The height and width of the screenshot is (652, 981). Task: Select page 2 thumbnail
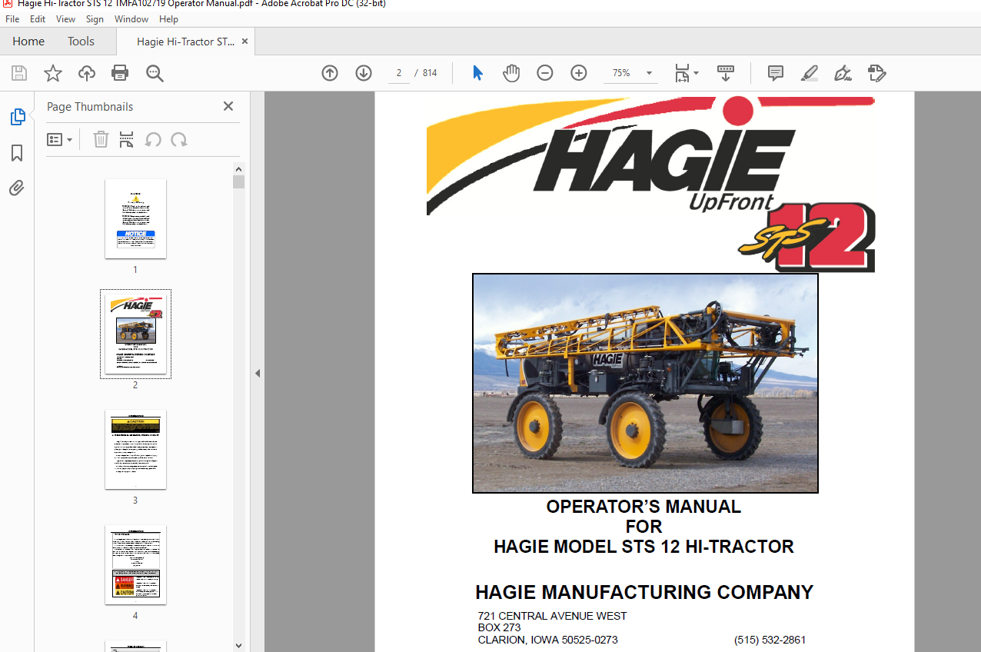(x=135, y=334)
